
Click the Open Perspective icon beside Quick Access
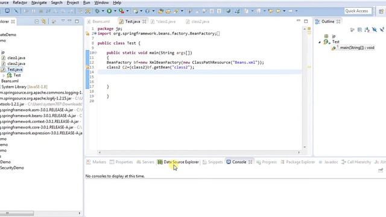381,11
